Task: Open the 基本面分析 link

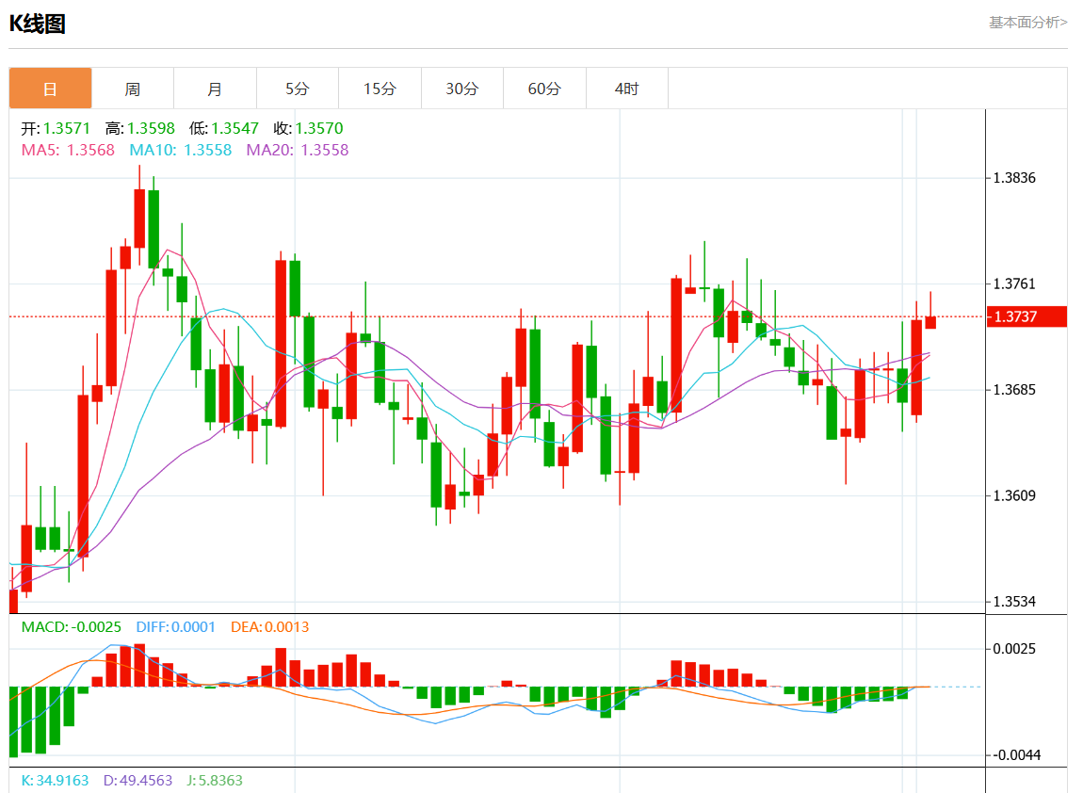Action: (1027, 23)
